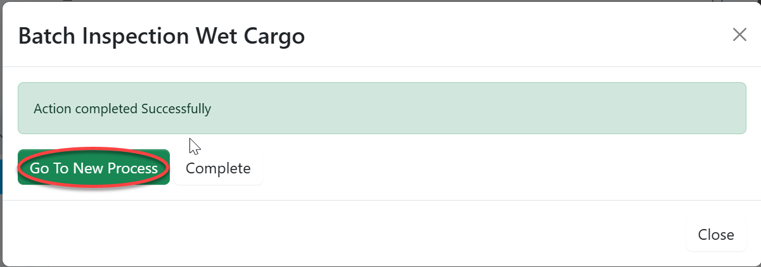Screen dimensions: 761x267
Task: Click the Close button in the footer
Action: (x=716, y=235)
